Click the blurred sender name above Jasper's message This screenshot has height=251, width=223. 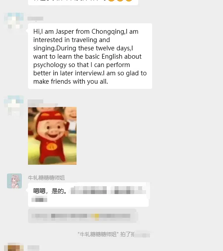click(35, 18)
